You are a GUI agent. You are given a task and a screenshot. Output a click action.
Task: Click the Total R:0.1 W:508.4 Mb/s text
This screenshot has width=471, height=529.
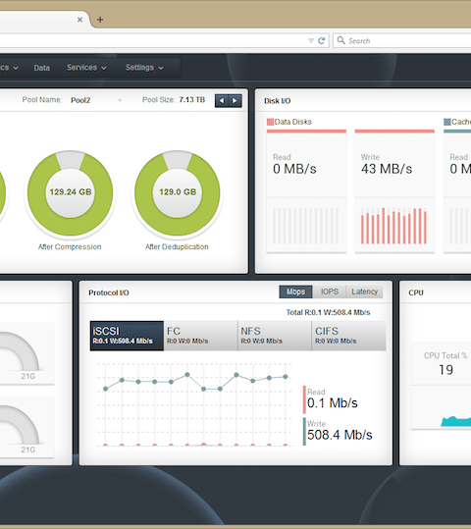pyautogui.click(x=328, y=312)
